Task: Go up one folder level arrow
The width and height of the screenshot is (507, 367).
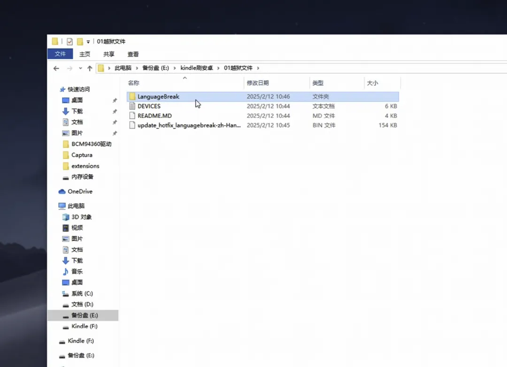Action: click(x=90, y=68)
